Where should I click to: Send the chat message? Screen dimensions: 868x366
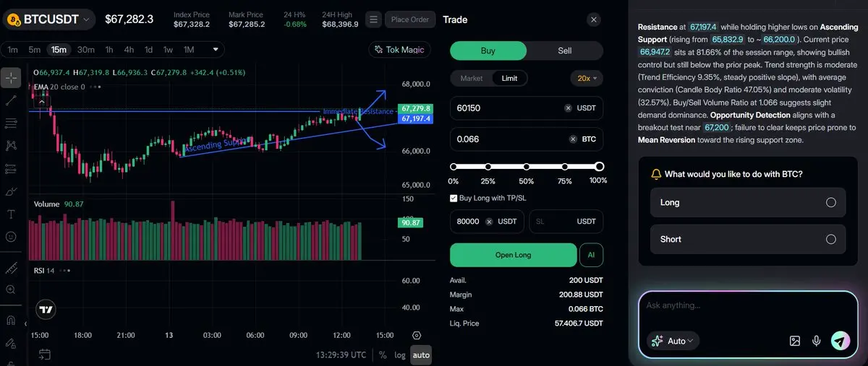click(840, 341)
